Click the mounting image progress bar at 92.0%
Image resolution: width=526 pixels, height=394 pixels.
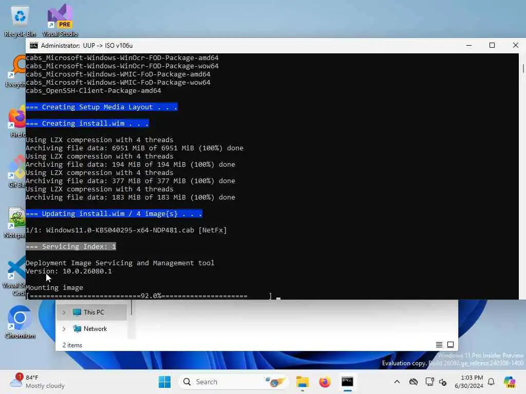(x=148, y=296)
